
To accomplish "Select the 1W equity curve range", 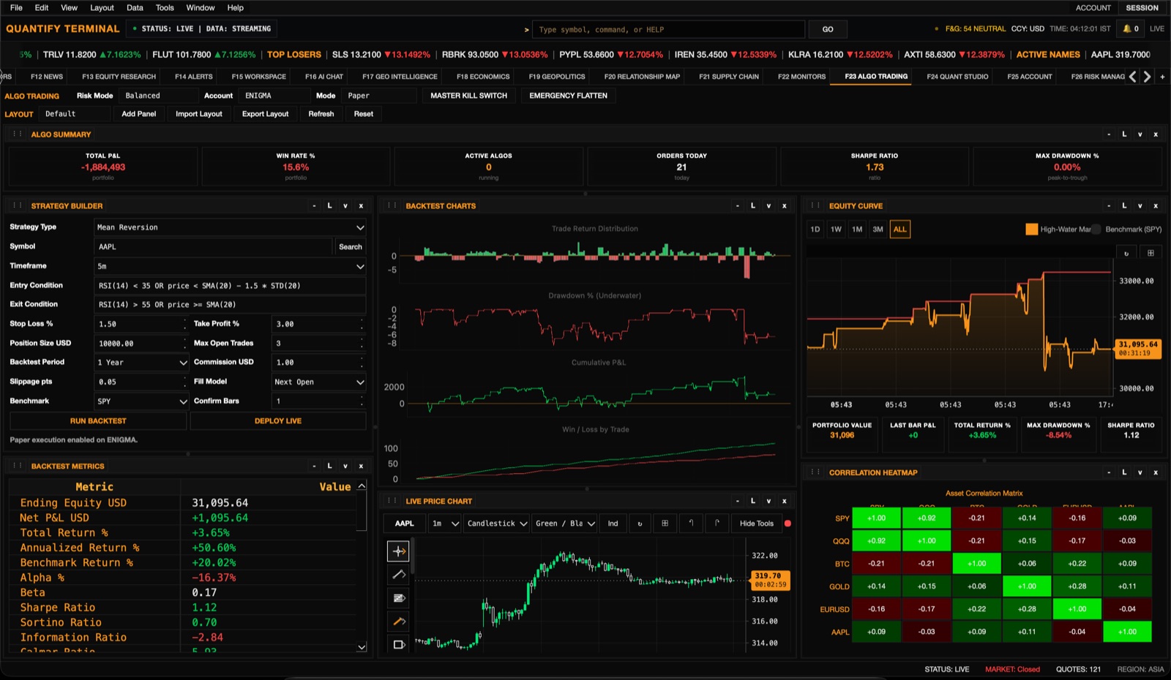I will click(836, 230).
